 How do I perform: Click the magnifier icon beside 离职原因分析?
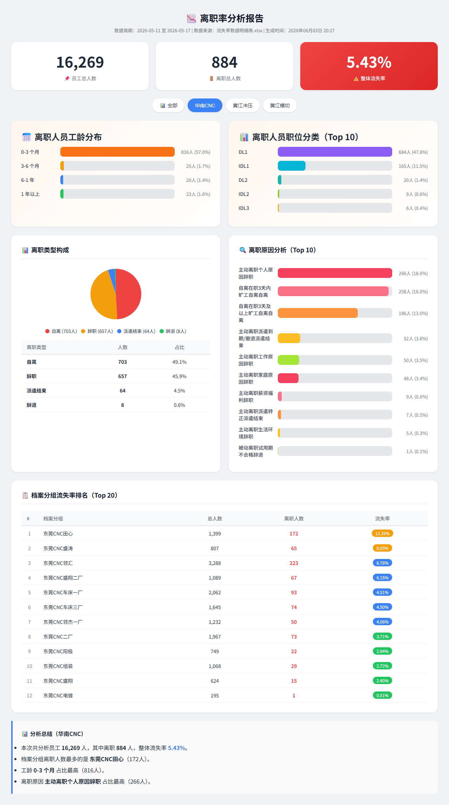click(x=242, y=250)
